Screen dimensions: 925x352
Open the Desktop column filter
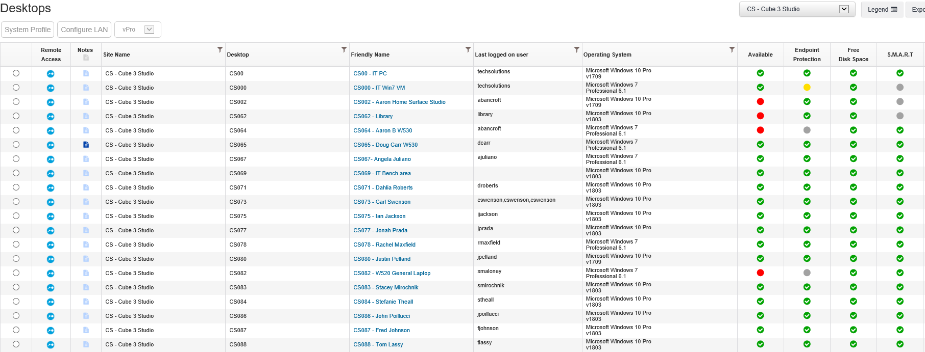(344, 49)
